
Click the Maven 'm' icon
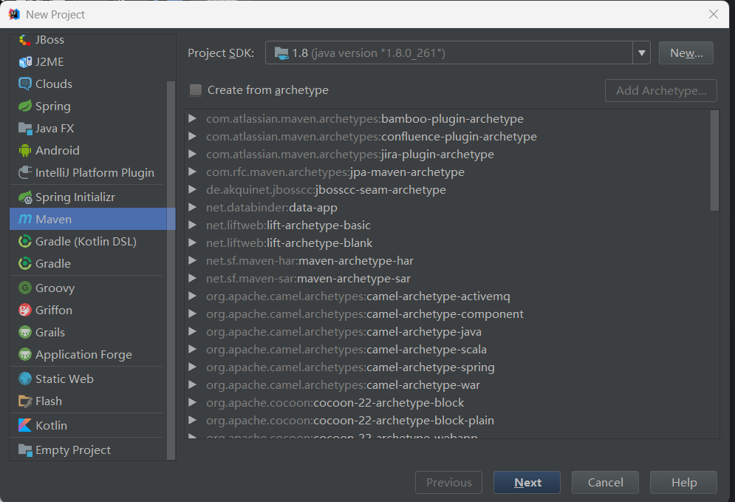coord(25,219)
